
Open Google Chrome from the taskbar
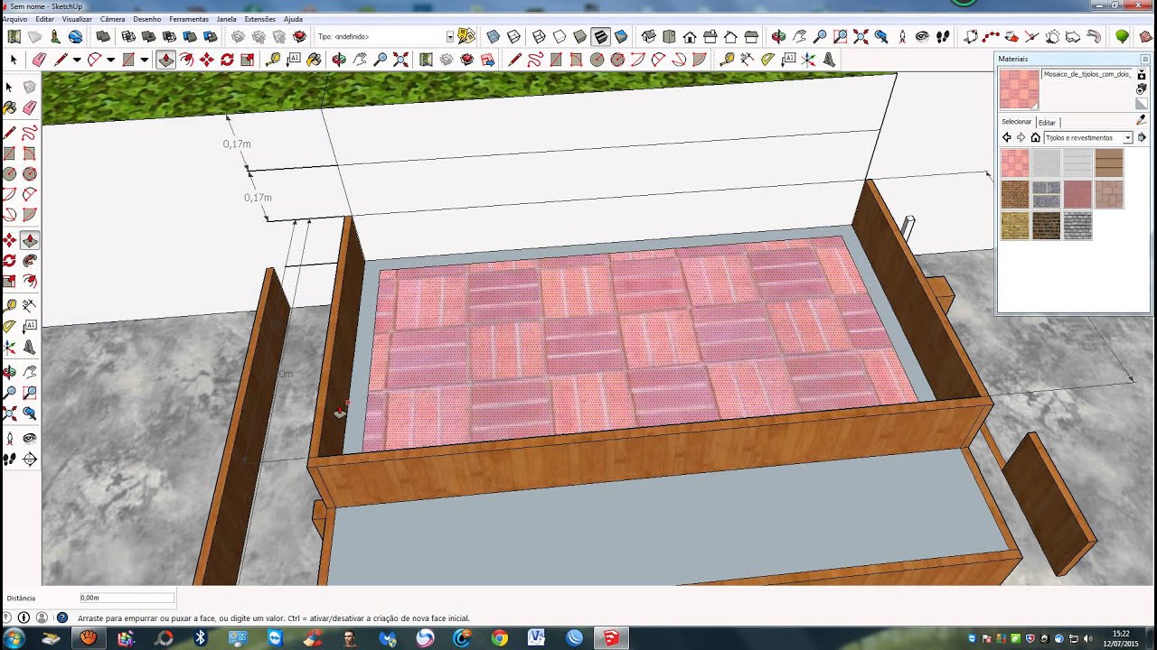[x=499, y=638]
